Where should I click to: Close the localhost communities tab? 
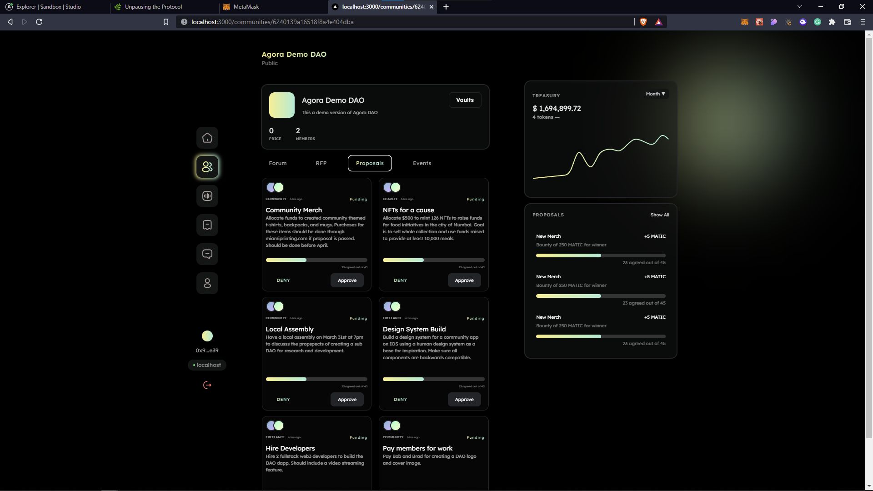coord(431,7)
